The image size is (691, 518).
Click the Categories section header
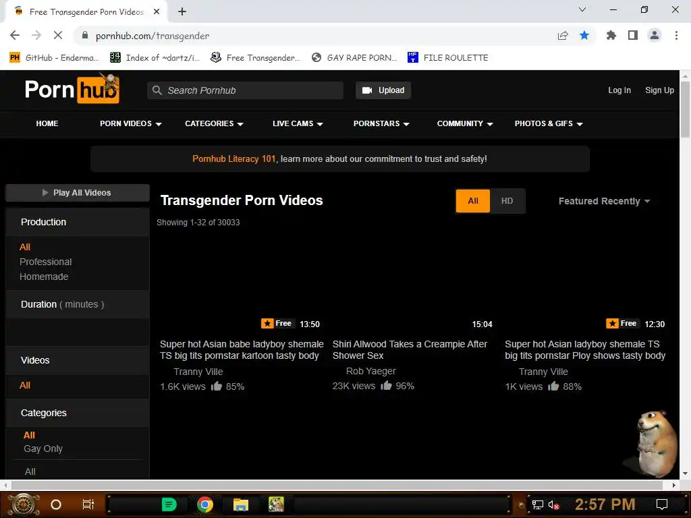click(78, 413)
